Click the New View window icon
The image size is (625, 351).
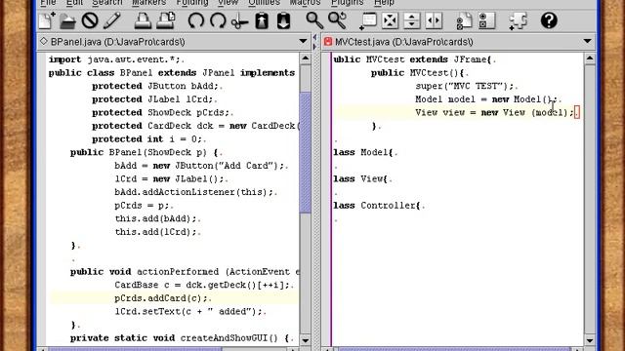pos(367,21)
